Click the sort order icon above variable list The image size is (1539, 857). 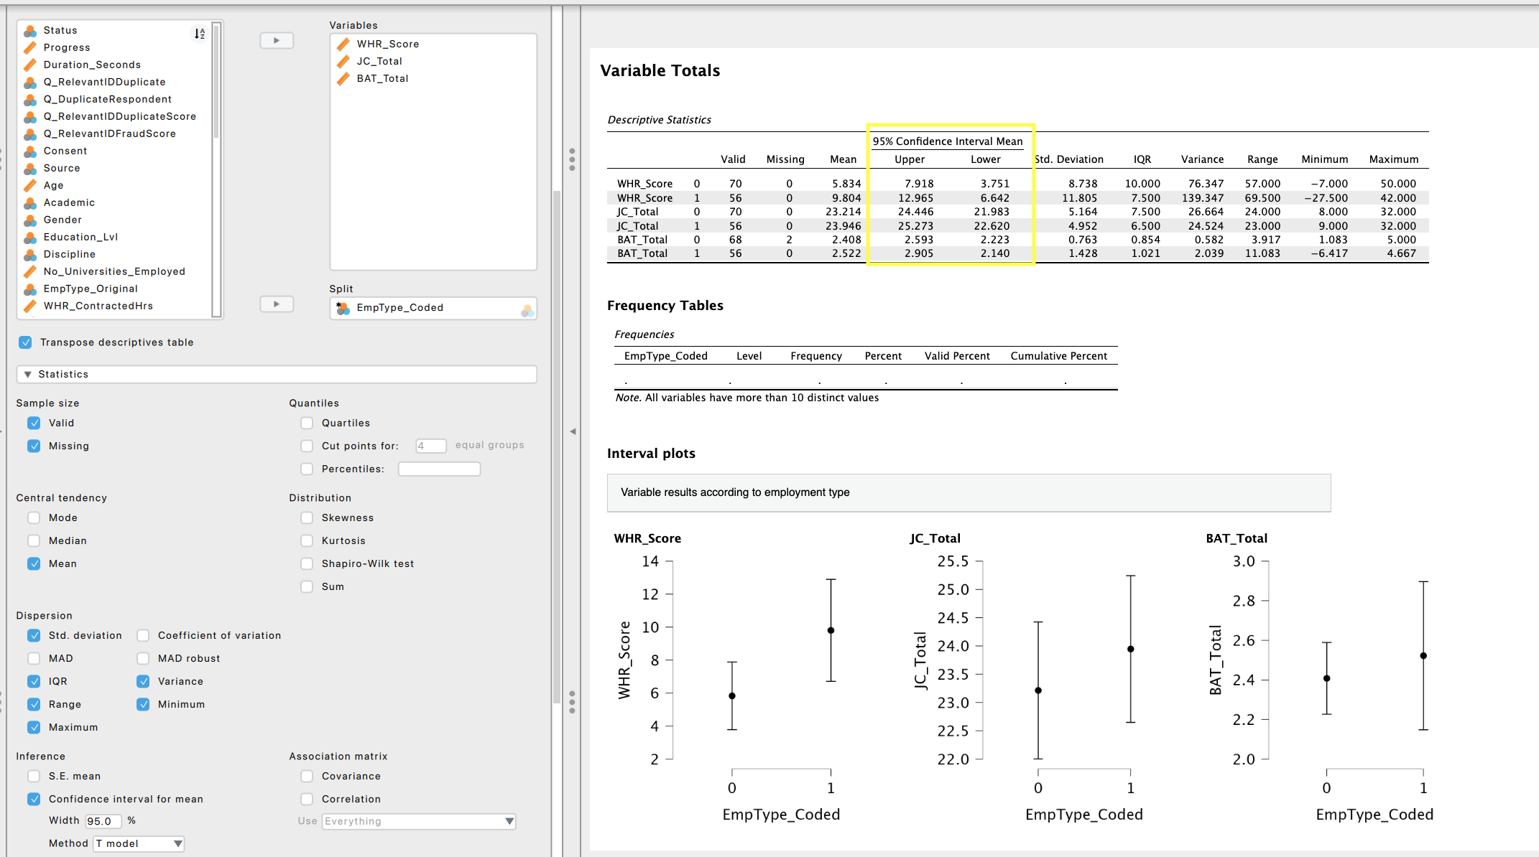(x=199, y=34)
